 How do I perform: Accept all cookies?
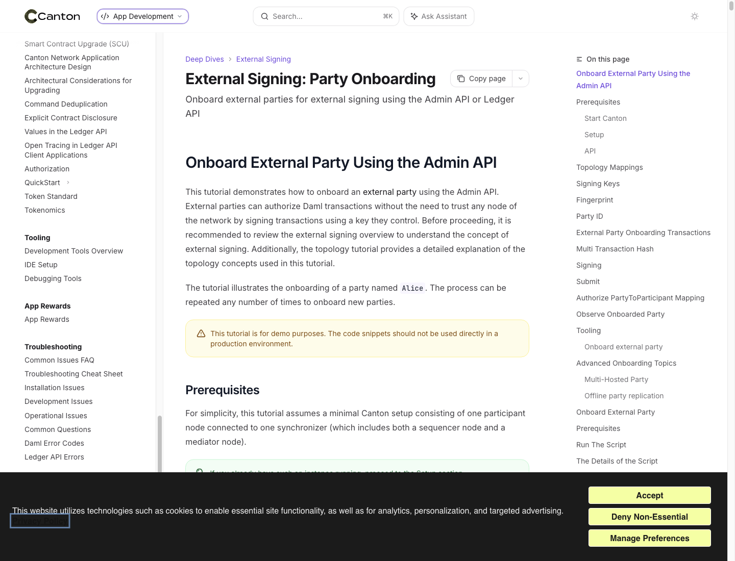point(650,495)
